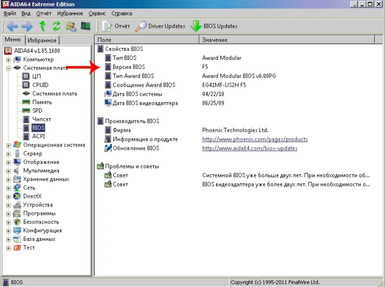Click the Значение column header
385x287 pixels.
coord(287,40)
